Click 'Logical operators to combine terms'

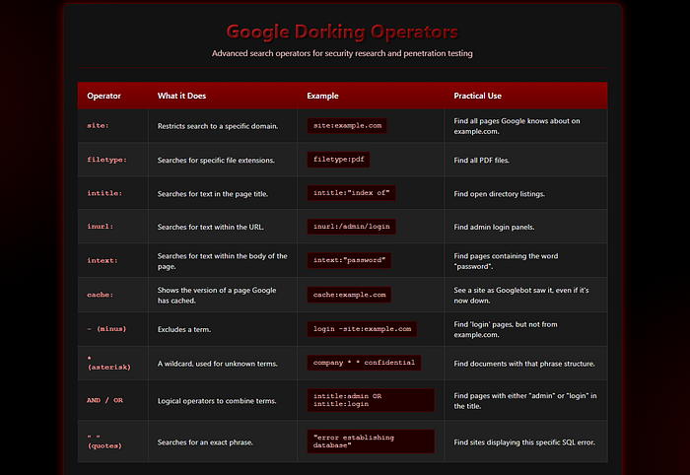217,401
